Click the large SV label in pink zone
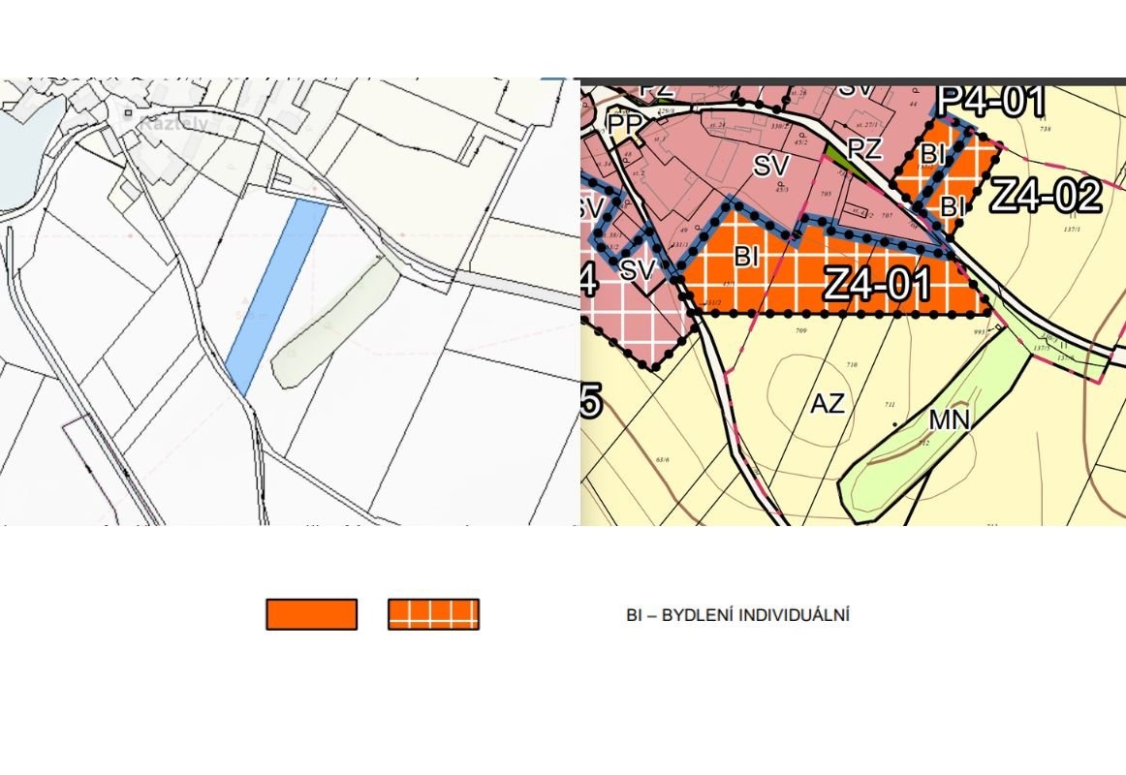Screen dimensions: 1126x775 click(770, 167)
